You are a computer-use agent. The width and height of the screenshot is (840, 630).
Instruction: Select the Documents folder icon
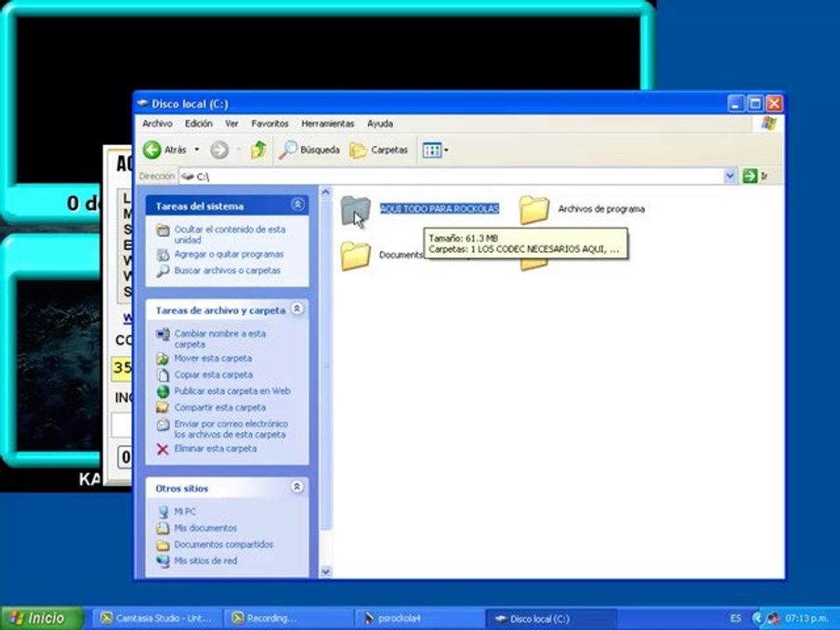click(x=355, y=255)
